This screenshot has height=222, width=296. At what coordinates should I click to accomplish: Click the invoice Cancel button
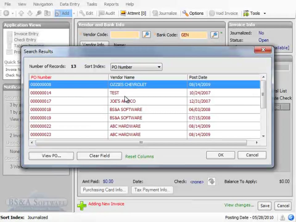click(x=283, y=206)
